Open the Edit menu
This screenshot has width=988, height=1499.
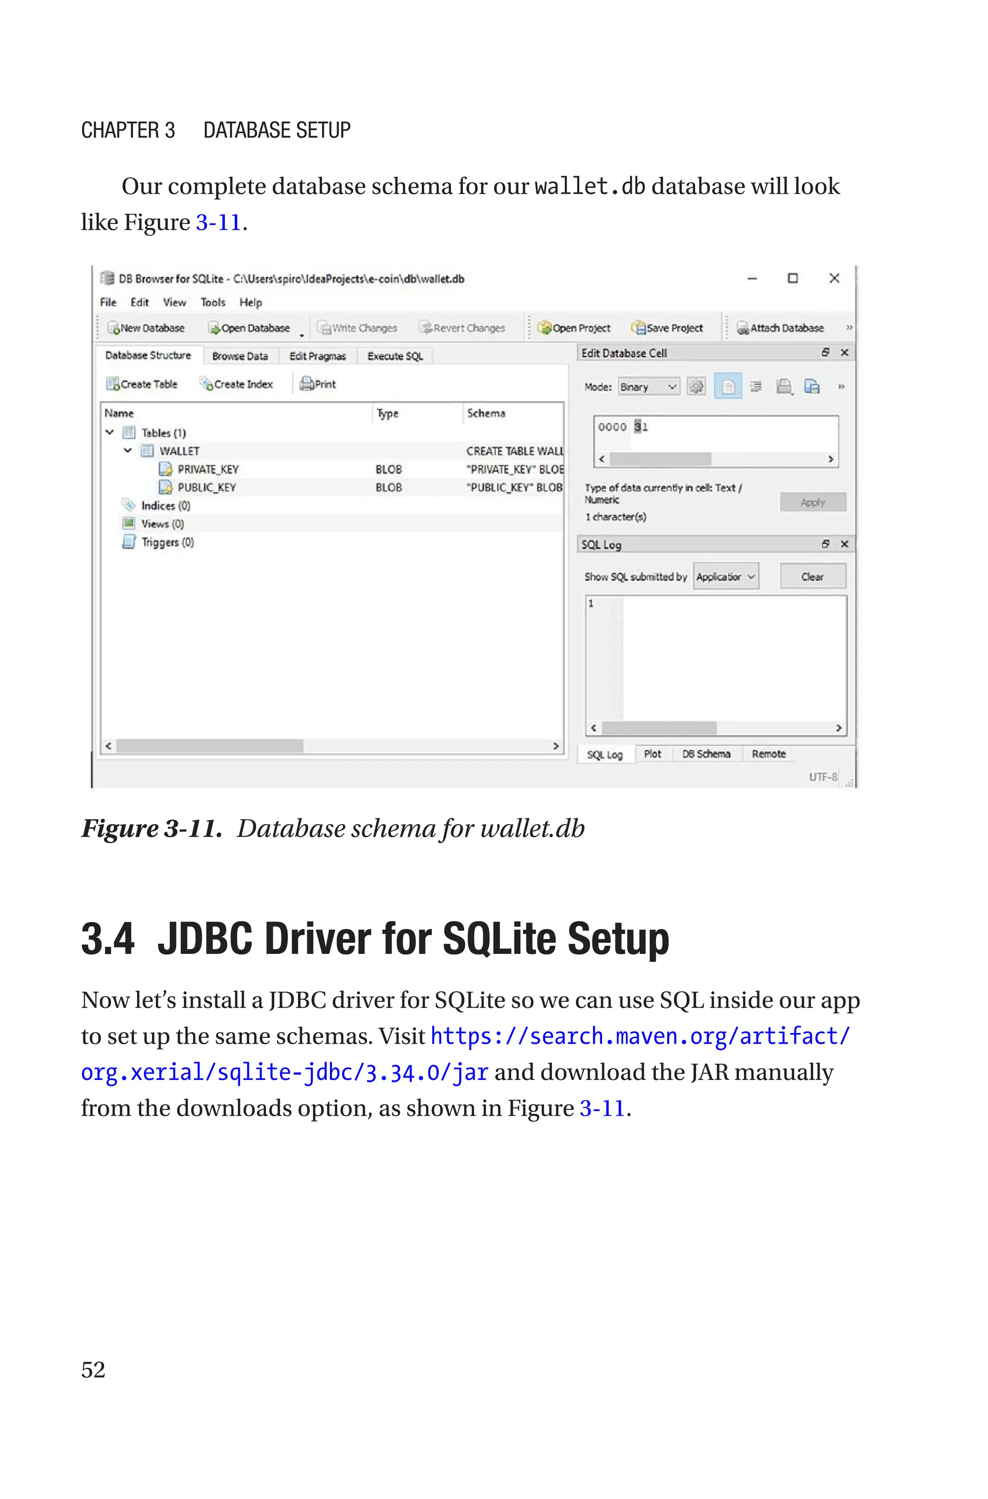coord(139,302)
